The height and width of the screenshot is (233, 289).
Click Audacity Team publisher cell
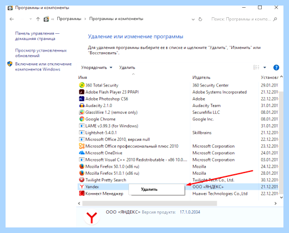[x=207, y=105]
